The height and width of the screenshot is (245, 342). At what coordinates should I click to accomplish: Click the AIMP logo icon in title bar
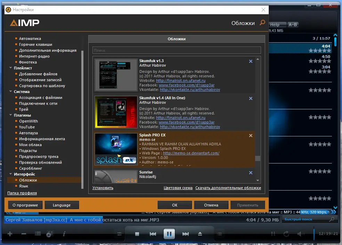click(x=8, y=10)
